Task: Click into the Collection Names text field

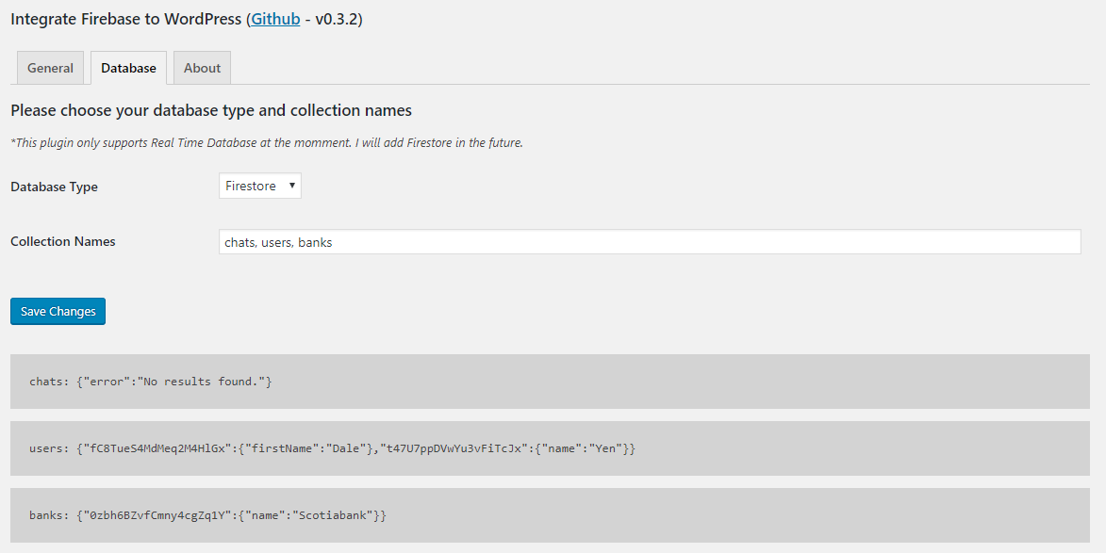Action: point(649,242)
